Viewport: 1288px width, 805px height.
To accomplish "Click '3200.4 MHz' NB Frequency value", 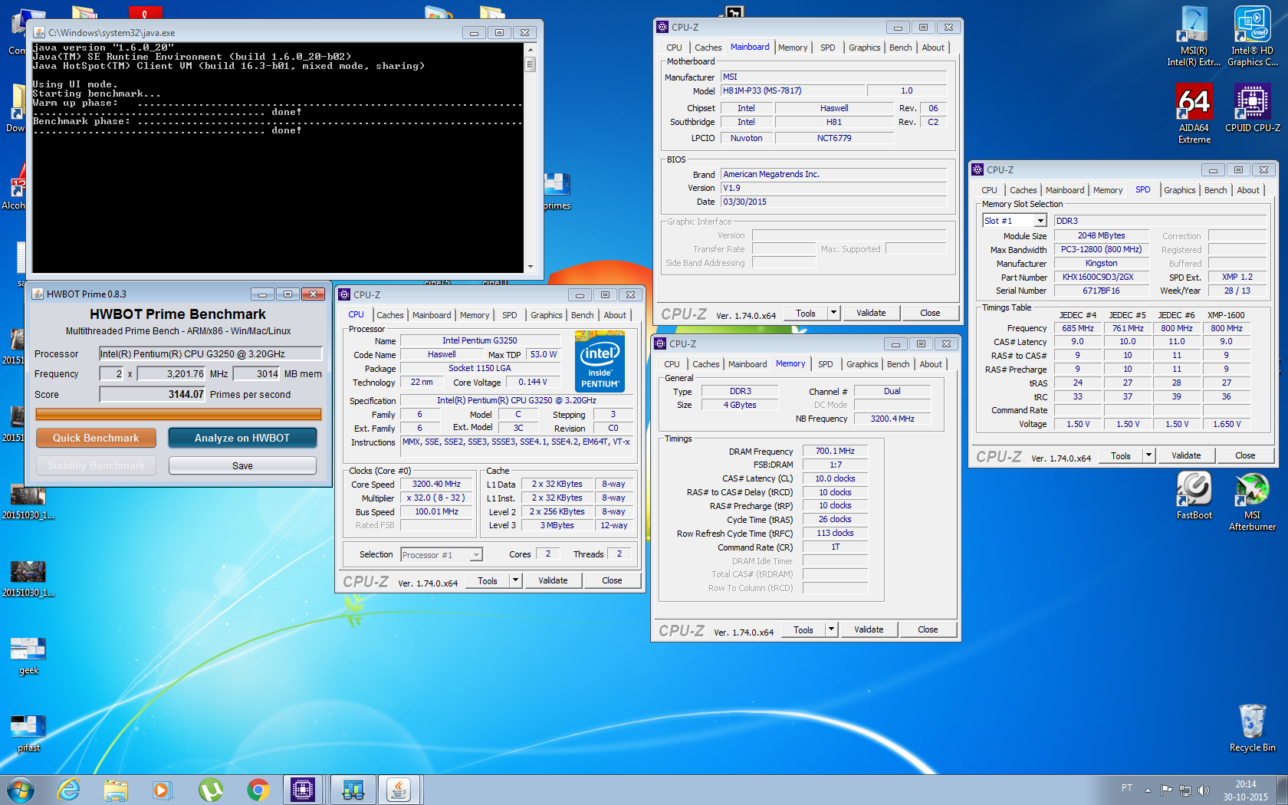I will pyautogui.click(x=892, y=419).
